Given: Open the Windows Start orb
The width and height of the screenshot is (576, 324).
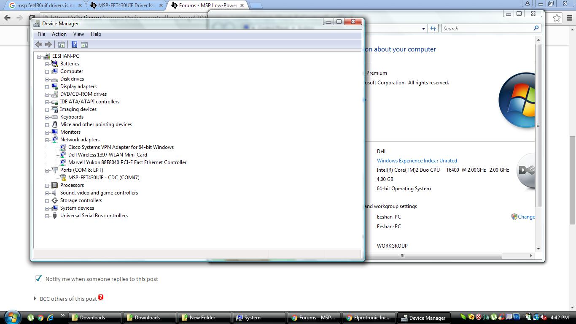Looking at the screenshot, I should pos(12,317).
